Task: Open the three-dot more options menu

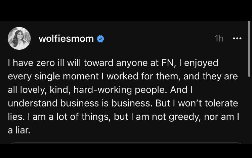Action: (x=237, y=39)
